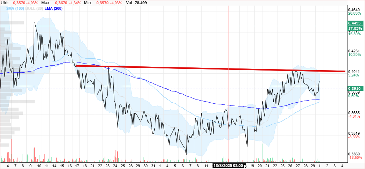Click the -4,01% axis label
Image resolution: width=365 pixels, height=169 pixels.
point(354,116)
